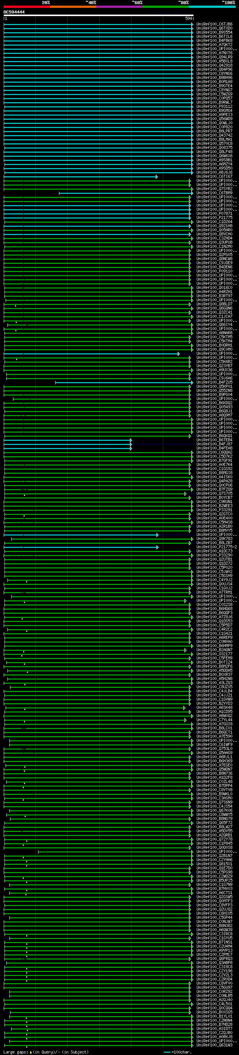This screenshot has width=239, height=1055.
Task: Open hit UniRef100_Q9K783
Action: (x=214, y=539)
